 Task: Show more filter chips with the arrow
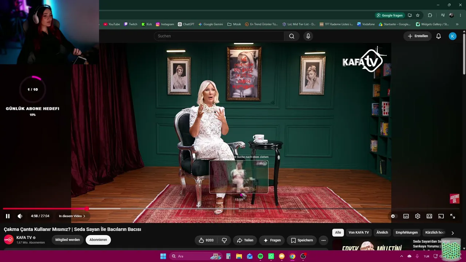453,233
